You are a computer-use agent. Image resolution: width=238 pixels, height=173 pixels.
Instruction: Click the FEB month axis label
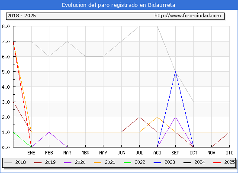point(49,153)
